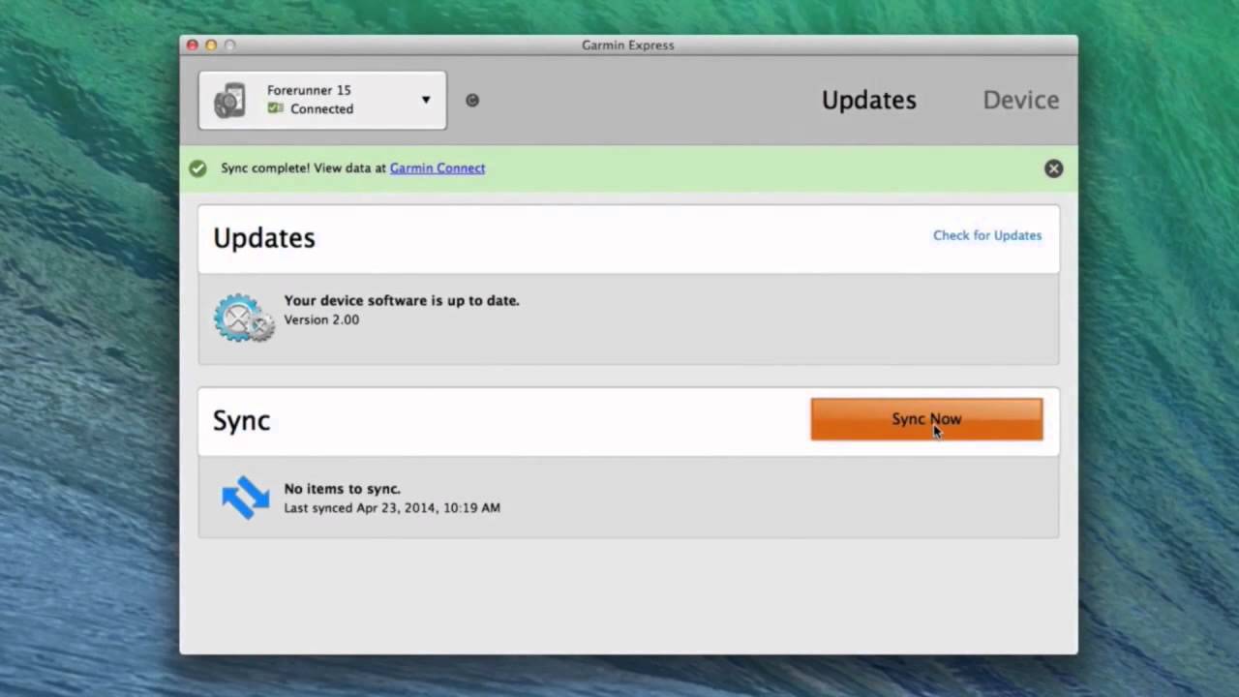
Task: Click the Garmin Express window title
Action: 628,45
